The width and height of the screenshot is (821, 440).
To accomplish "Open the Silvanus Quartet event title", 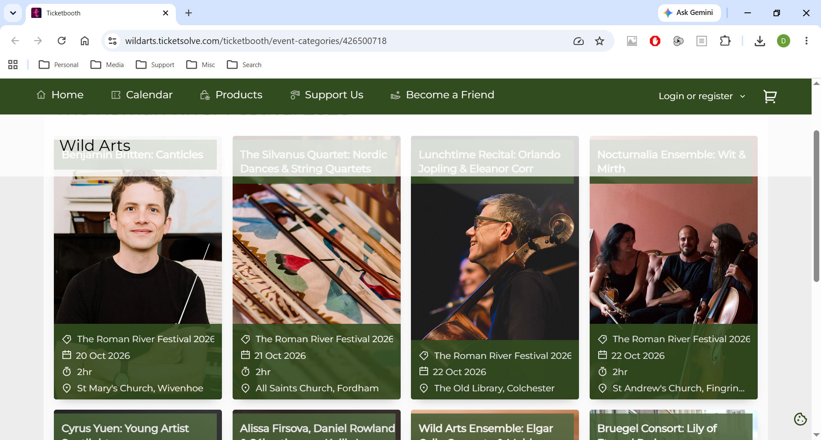I will (x=313, y=161).
